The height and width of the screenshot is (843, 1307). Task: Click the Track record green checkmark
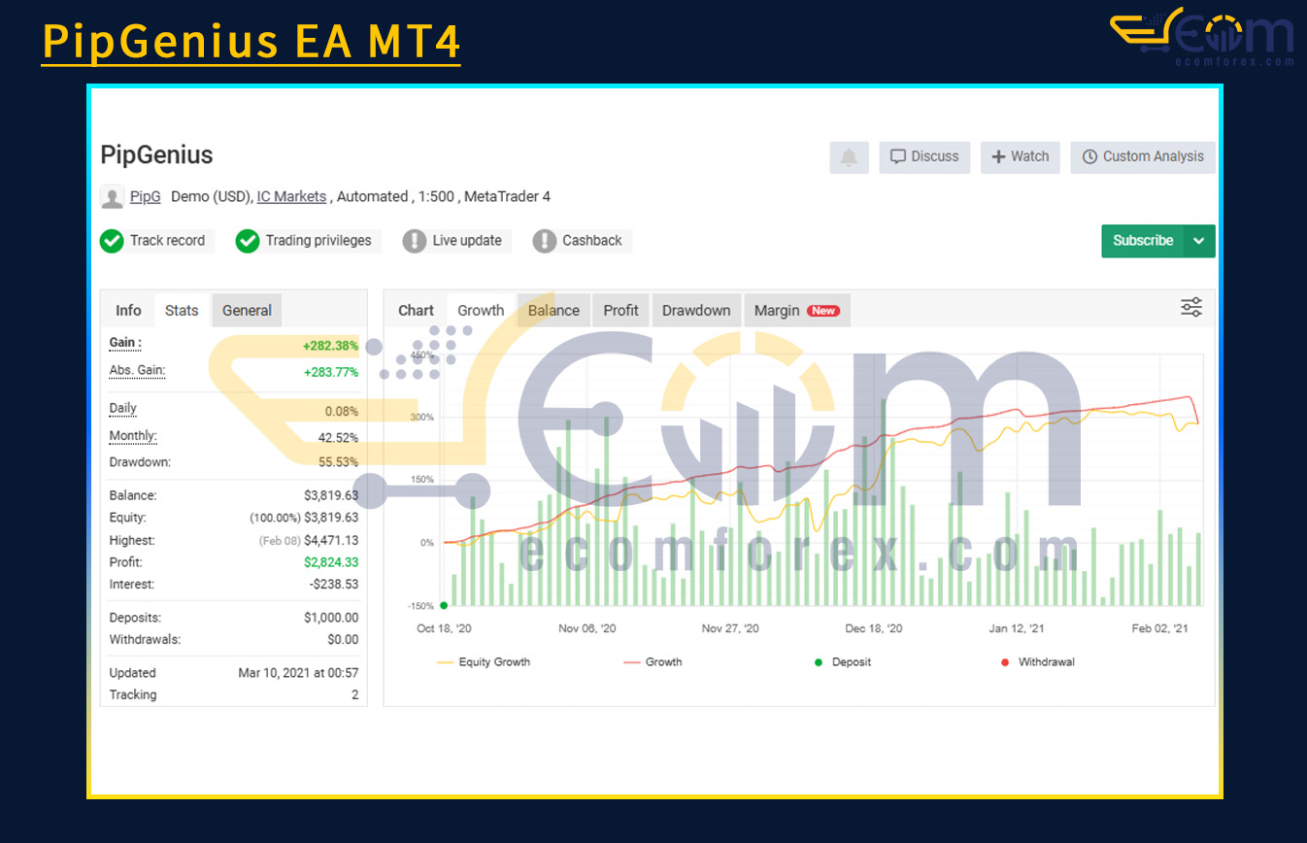[112, 241]
